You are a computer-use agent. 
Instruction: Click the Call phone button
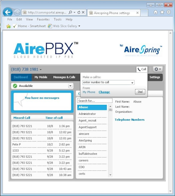coord(142,69)
